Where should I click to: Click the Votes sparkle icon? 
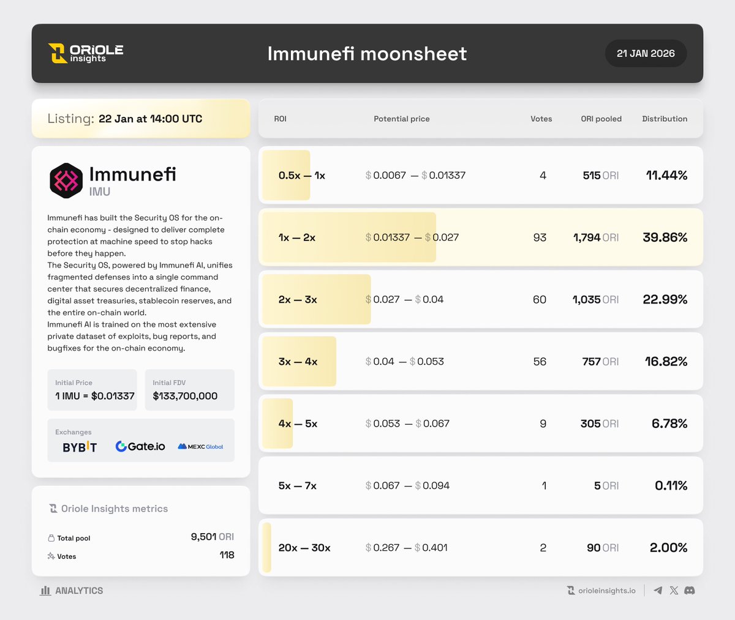(51, 556)
